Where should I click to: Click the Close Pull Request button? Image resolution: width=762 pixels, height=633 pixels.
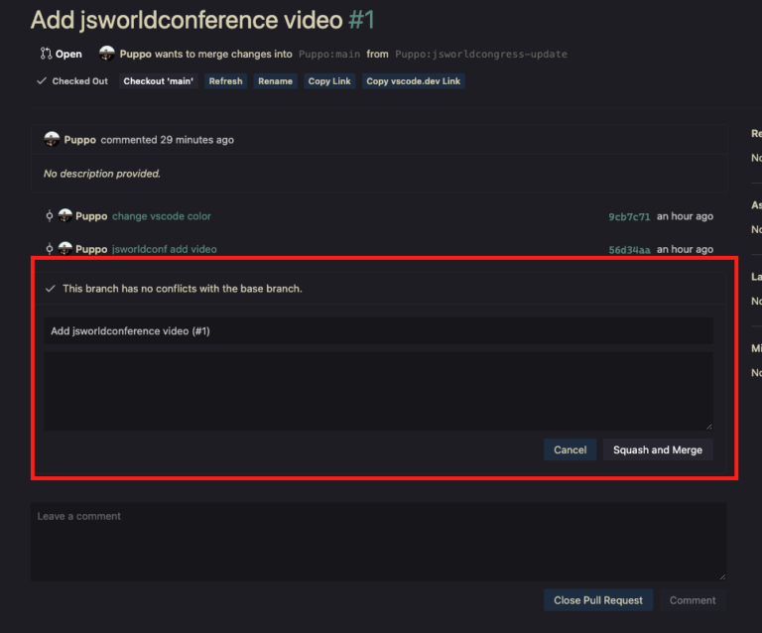598,600
